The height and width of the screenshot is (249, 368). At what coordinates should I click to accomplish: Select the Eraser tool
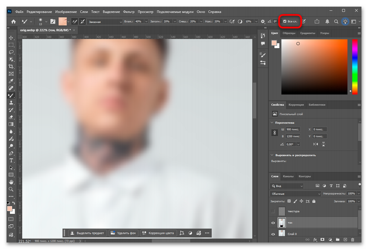click(11, 117)
